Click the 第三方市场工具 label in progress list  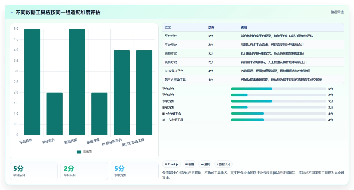point(173,120)
